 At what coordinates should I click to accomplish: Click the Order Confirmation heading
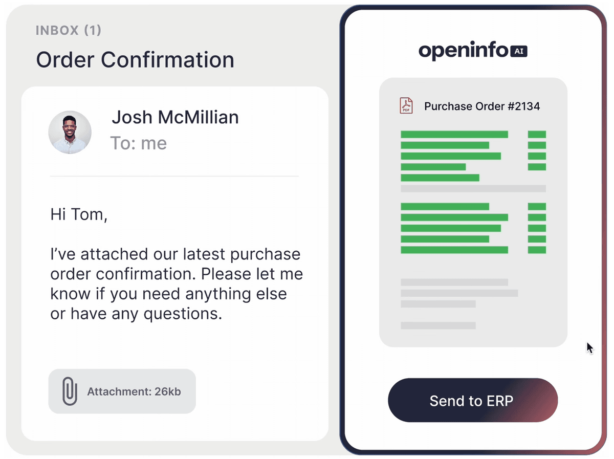[x=135, y=60]
